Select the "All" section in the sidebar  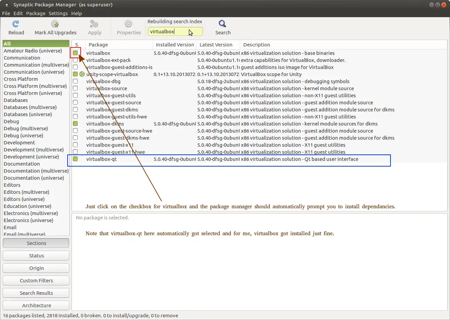pos(36,44)
